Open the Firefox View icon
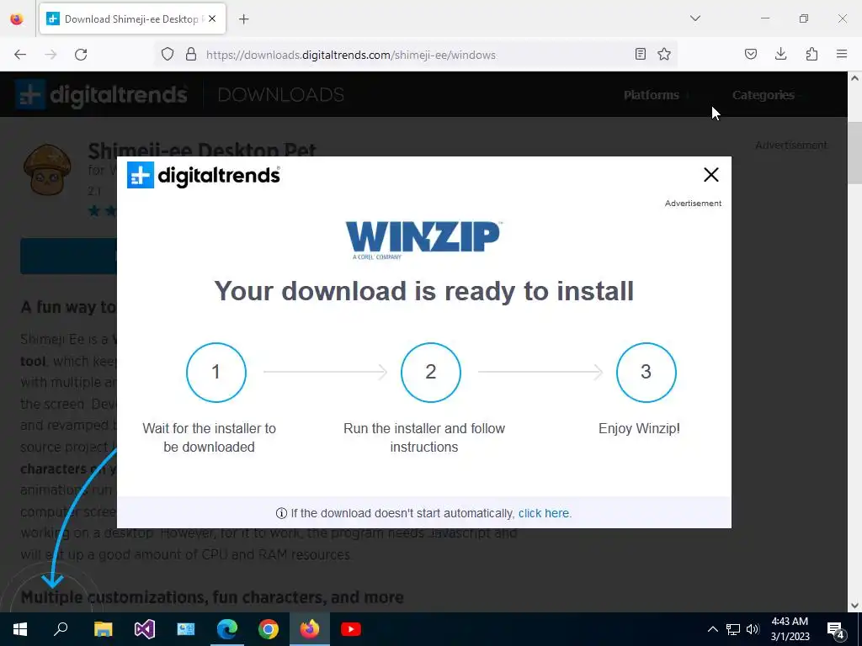This screenshot has width=862, height=646. 17,19
